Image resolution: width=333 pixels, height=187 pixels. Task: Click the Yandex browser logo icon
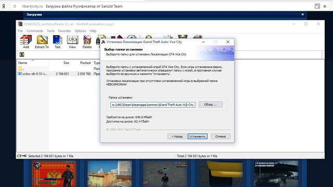pyautogui.click(x=4, y=6)
